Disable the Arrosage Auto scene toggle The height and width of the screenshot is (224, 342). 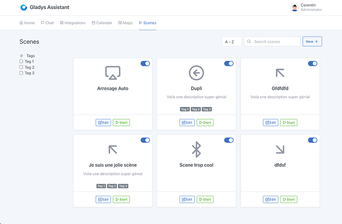point(145,63)
